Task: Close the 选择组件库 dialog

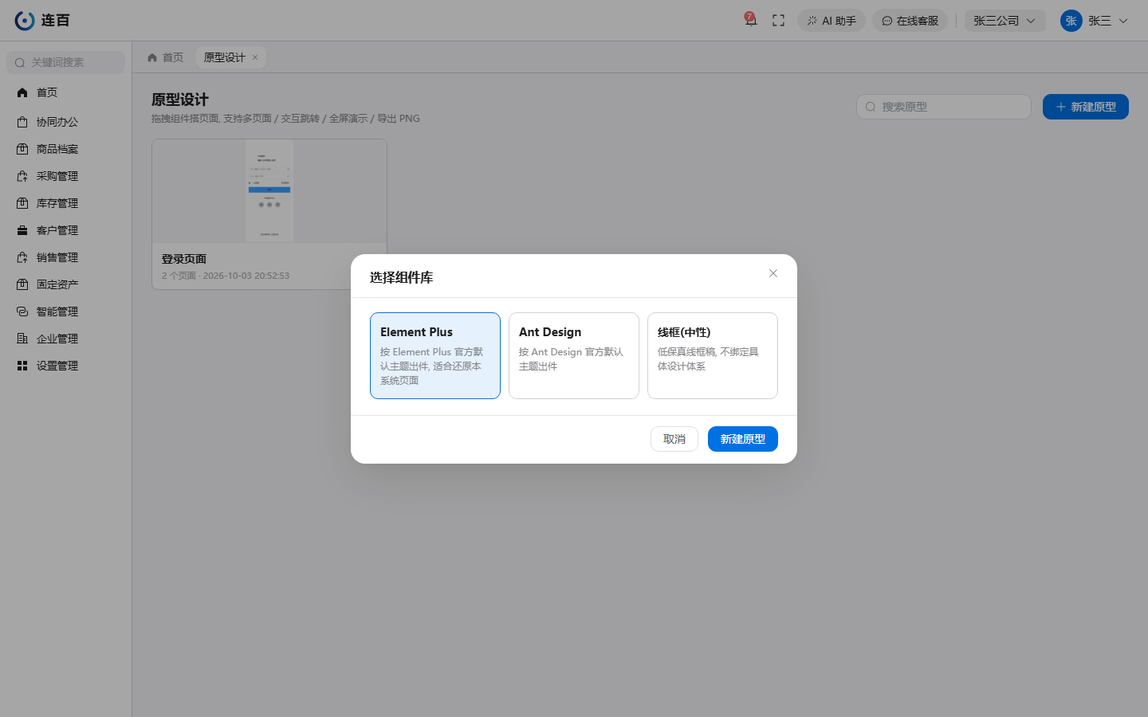Action: 773,273
